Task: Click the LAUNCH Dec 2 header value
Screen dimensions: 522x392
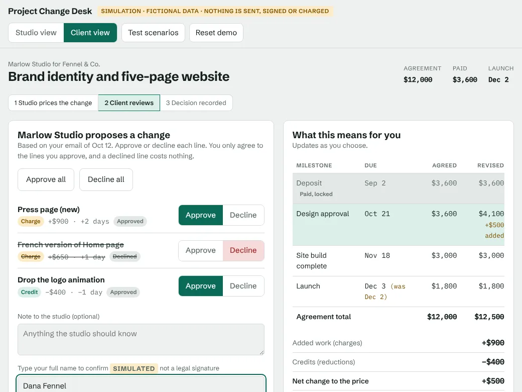Action: 498,80
